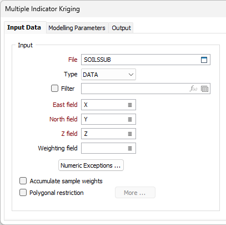Open Weighting field list picker icon

(x=130, y=148)
